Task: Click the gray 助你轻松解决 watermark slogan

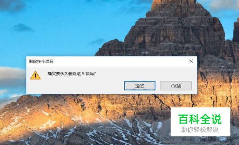Action: click(200, 130)
